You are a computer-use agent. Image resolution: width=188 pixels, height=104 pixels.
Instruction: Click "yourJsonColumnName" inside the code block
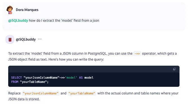pyautogui.click(x=42, y=78)
